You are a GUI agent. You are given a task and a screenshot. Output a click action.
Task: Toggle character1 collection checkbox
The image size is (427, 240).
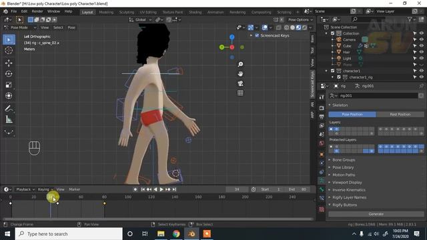[x=332, y=71]
